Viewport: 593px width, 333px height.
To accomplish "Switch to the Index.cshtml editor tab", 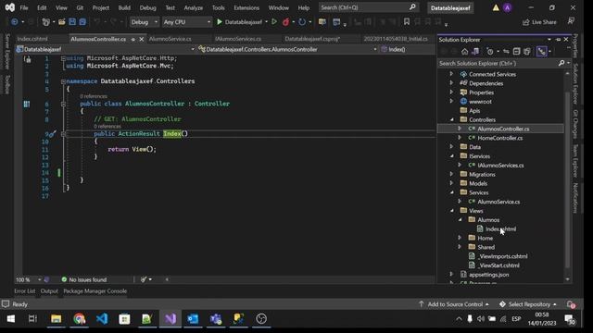I will (32, 39).
